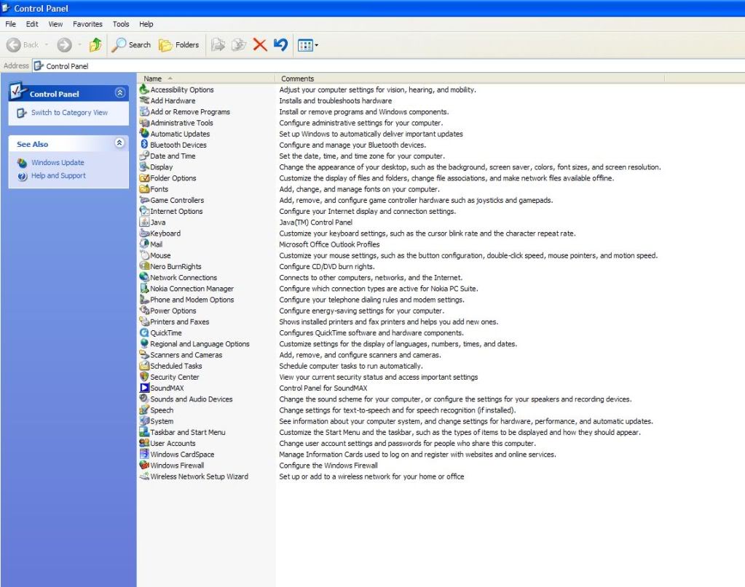Image resolution: width=745 pixels, height=587 pixels.
Task: Click the red Delete toolbar icon
Action: click(x=260, y=45)
